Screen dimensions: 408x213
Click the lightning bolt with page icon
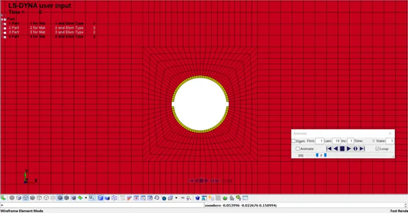tap(211, 198)
